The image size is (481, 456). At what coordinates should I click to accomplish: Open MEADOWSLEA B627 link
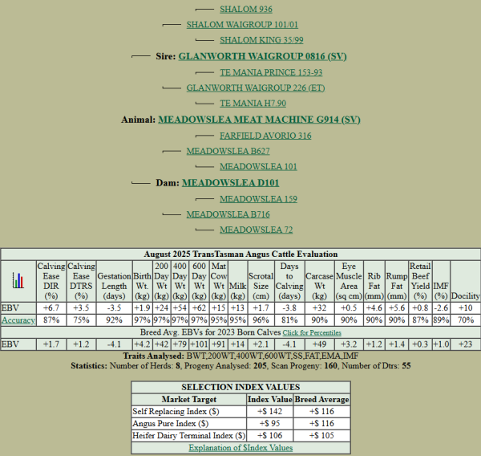pyautogui.click(x=228, y=151)
